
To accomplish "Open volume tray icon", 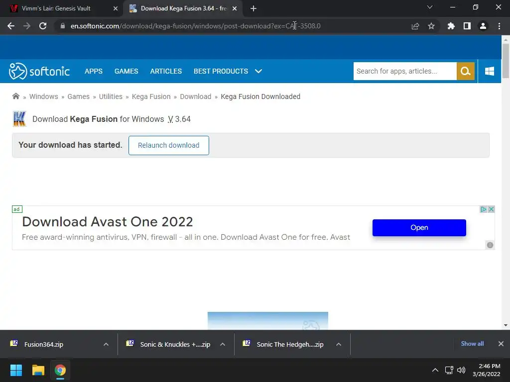I will [x=461, y=370].
